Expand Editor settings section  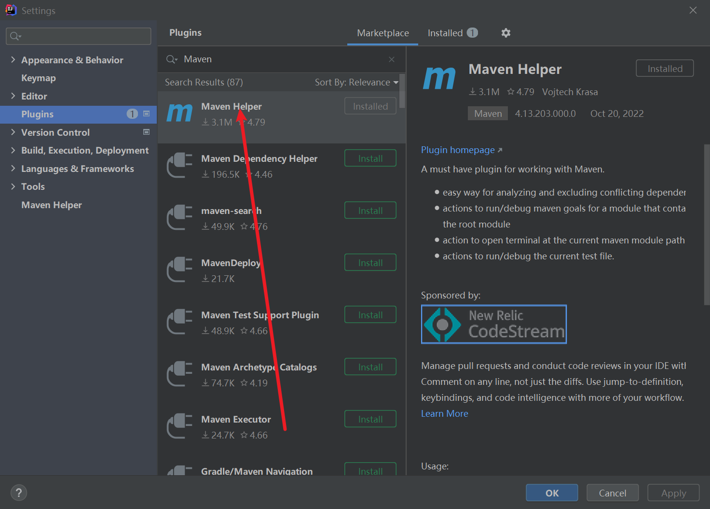(x=13, y=96)
